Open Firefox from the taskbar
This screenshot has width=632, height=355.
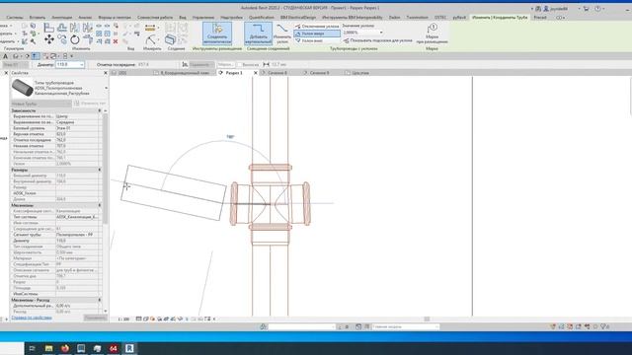(x=65, y=348)
